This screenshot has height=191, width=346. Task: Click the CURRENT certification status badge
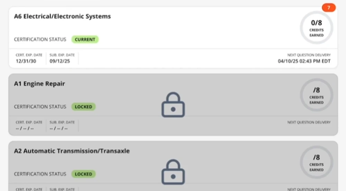coord(85,40)
